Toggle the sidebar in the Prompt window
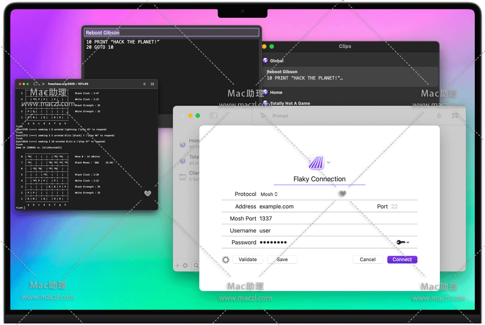This screenshot has width=485, height=325. [214, 116]
